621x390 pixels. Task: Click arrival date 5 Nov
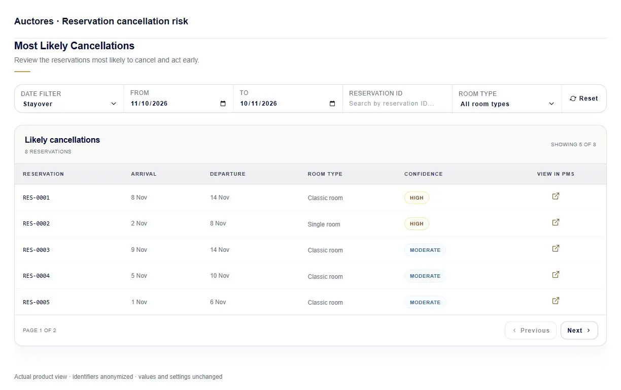point(139,276)
